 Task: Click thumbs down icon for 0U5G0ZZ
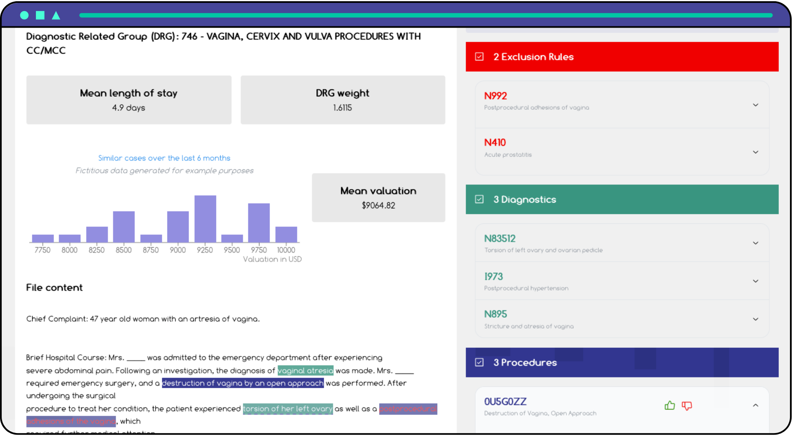687,406
